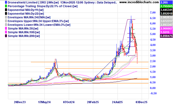
Task: Select Envelopes Upper Wk:34 3% legend entry
Action: pos(38,21)
